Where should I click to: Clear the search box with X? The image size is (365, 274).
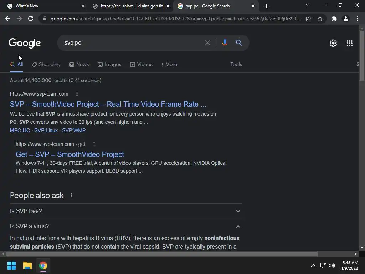(x=207, y=43)
